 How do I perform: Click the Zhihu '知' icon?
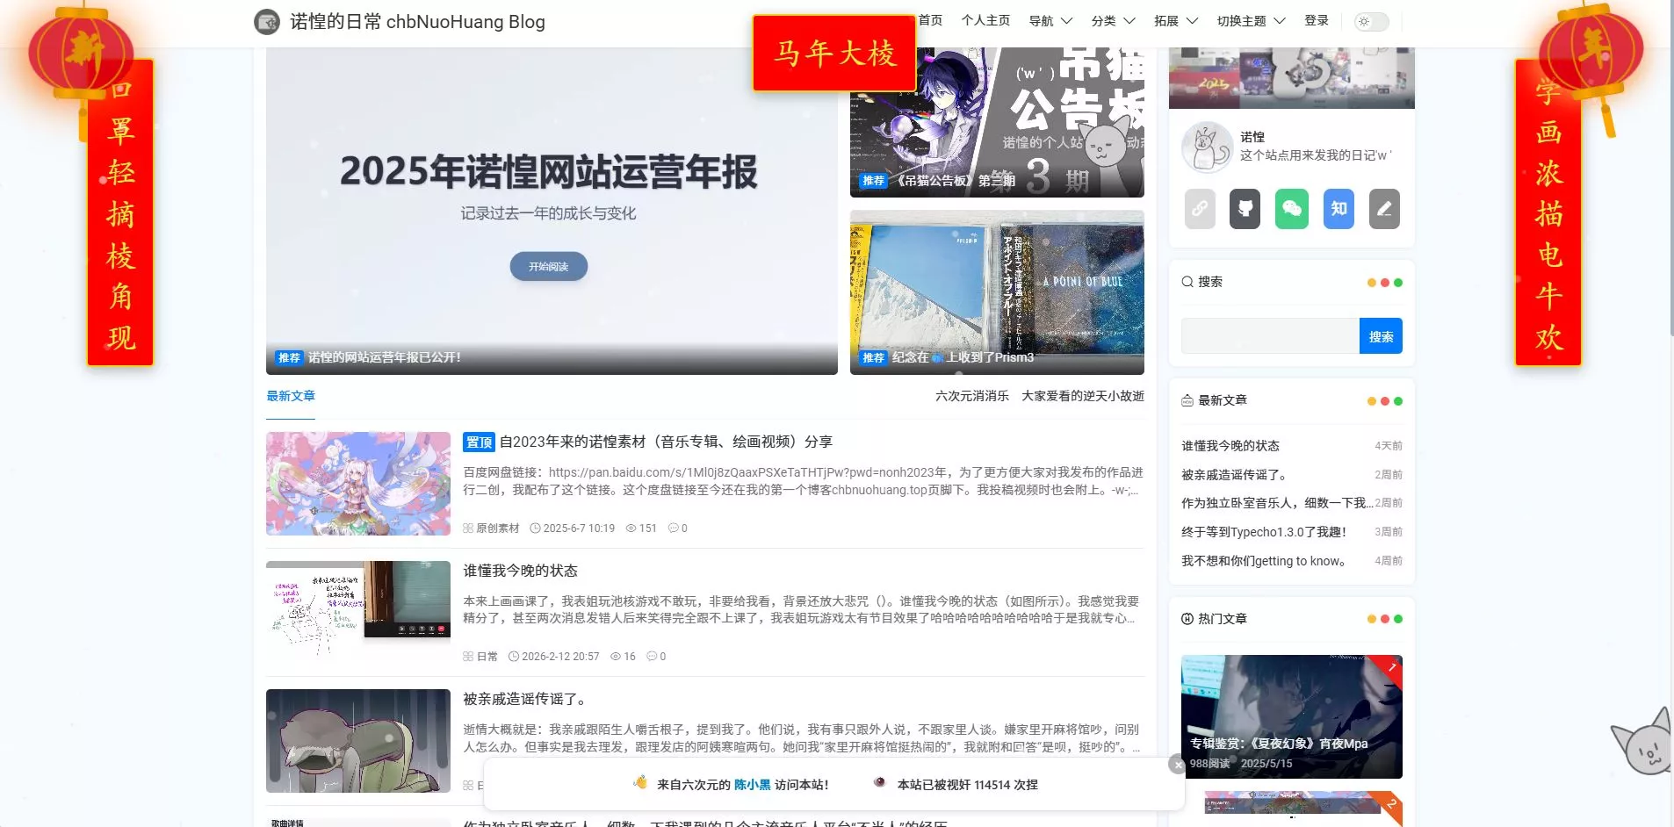coord(1338,209)
